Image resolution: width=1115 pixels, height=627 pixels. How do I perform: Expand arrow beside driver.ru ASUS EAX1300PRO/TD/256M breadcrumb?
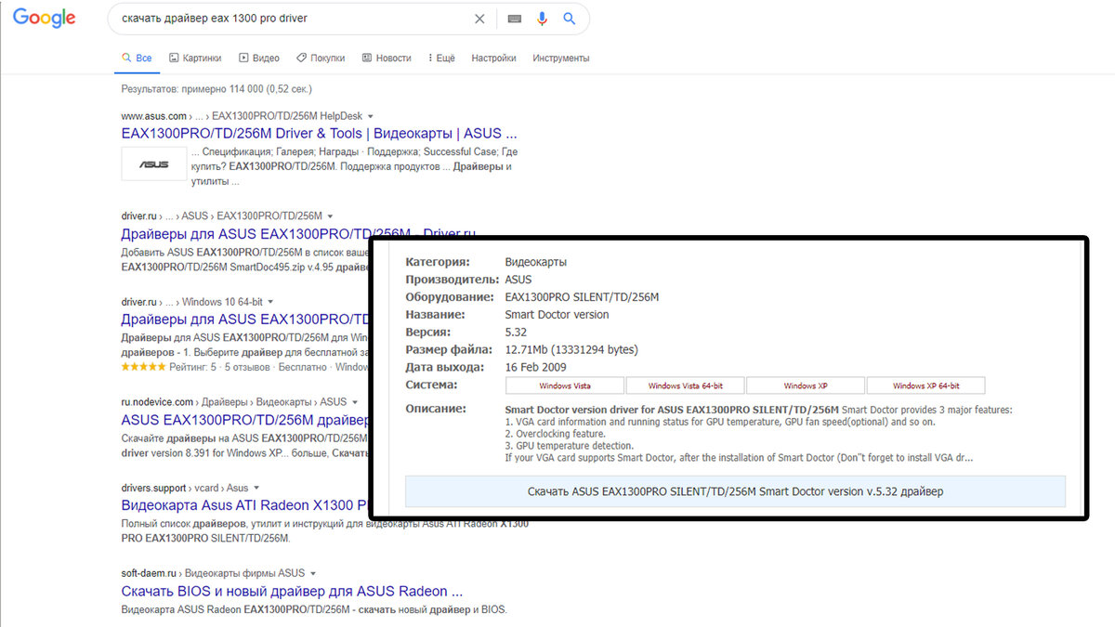point(330,216)
